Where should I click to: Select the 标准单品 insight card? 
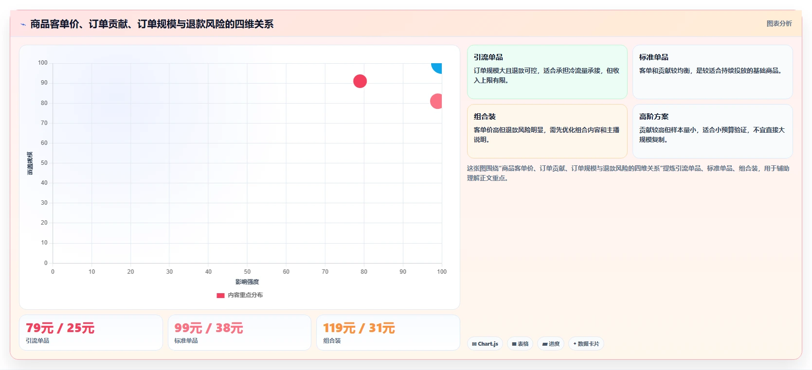point(713,72)
